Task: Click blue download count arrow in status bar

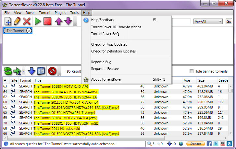Action: tap(169, 144)
